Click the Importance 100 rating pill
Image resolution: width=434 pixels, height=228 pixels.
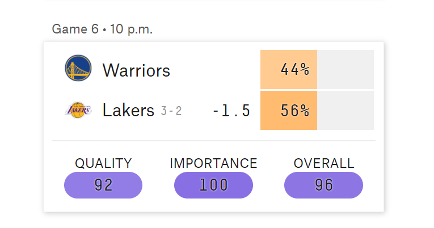[213, 185]
